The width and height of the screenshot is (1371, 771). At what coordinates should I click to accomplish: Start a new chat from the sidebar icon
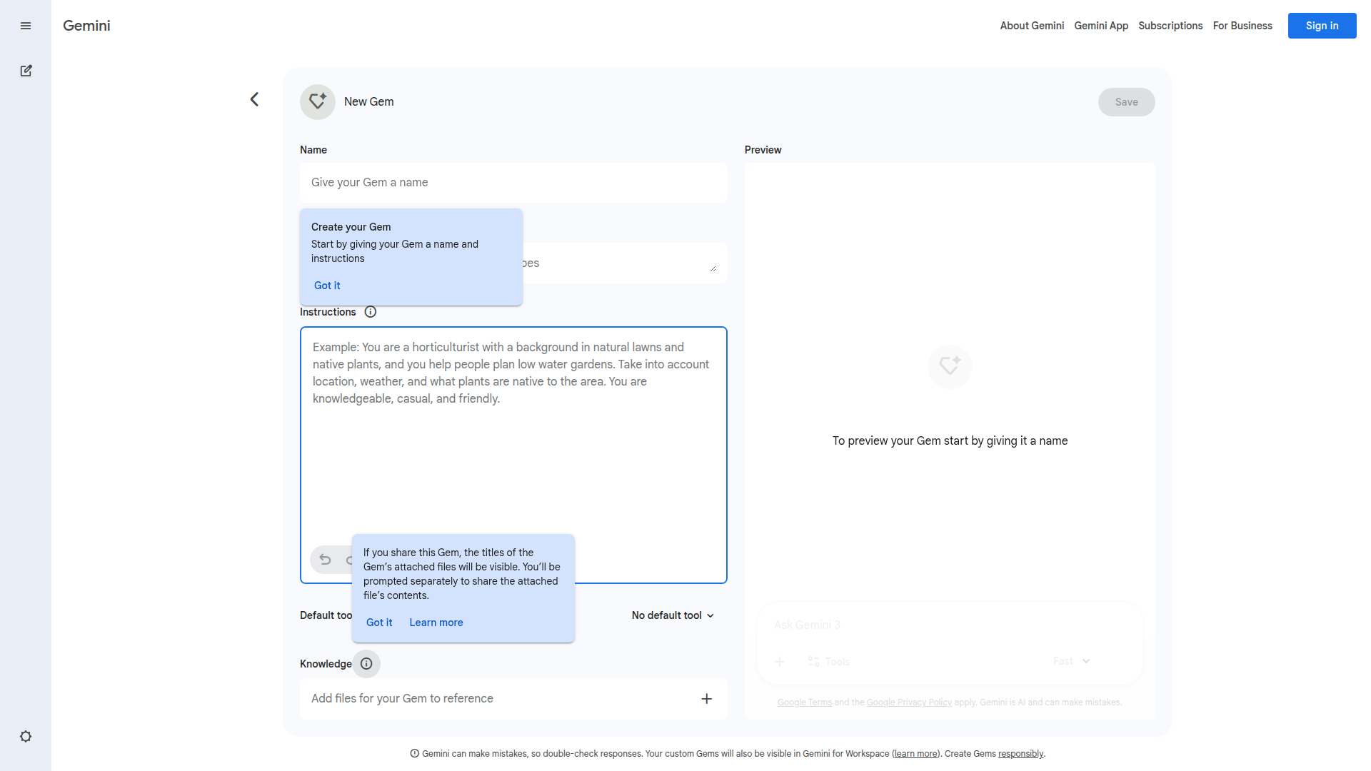[x=26, y=71]
